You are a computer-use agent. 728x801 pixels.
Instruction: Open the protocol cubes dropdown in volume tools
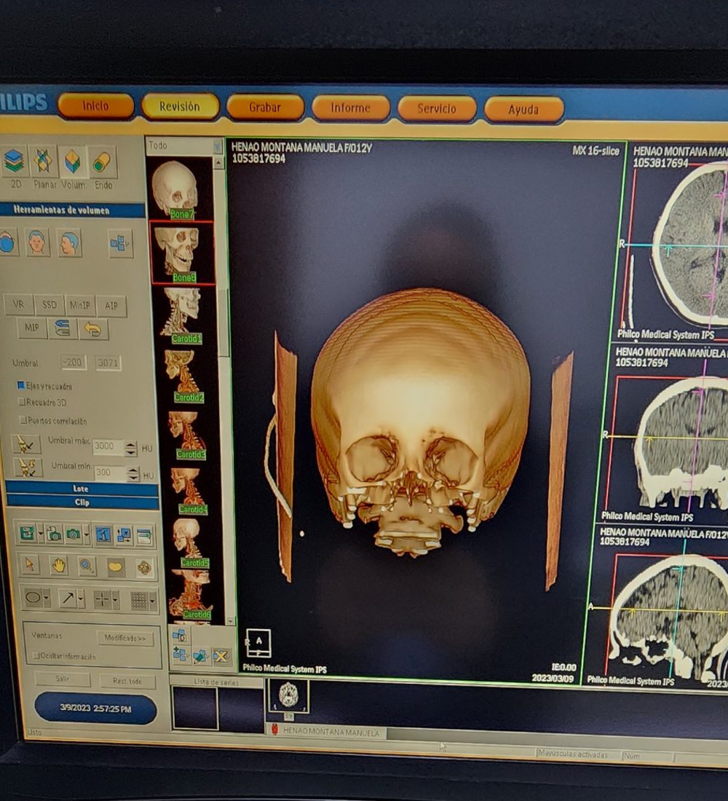(x=120, y=244)
